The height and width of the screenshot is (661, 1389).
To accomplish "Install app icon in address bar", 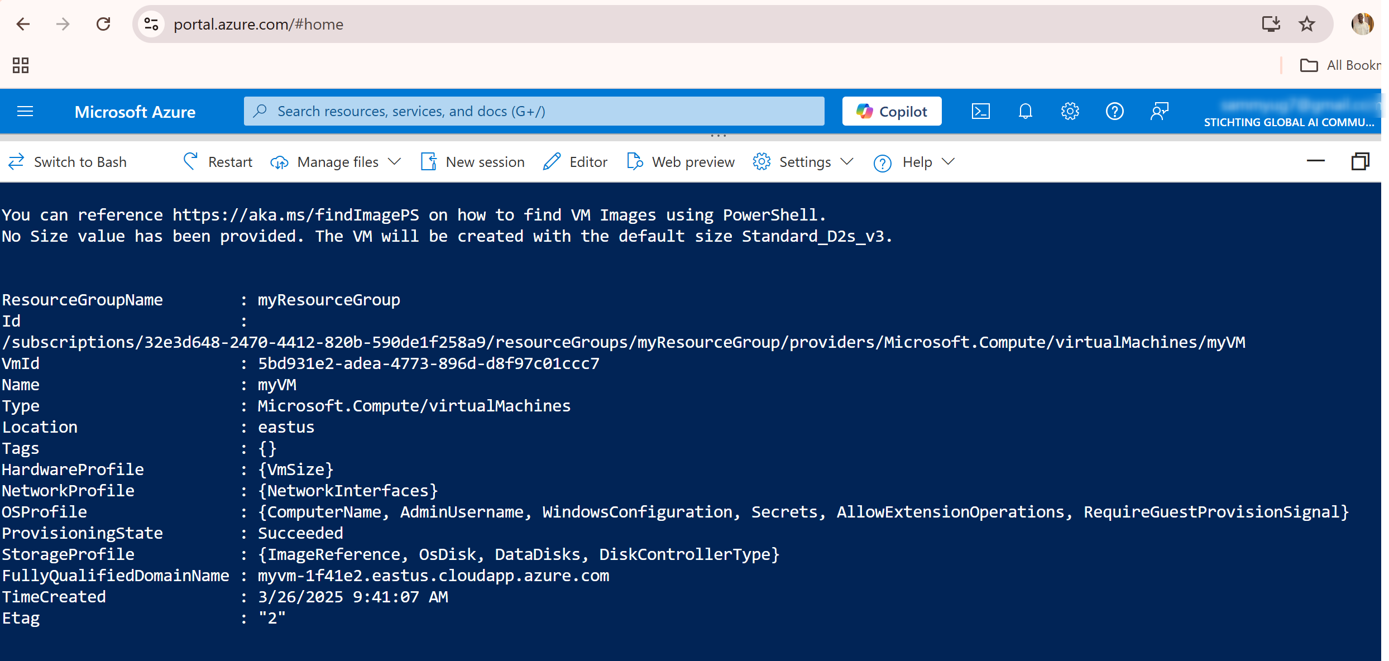I will 1271,24.
